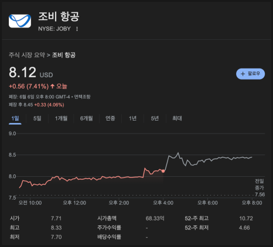Click the 면책조항 disclaimer link
This screenshot has width=273, height=247.
82,97
